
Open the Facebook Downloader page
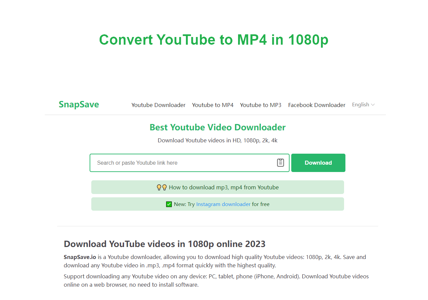(x=316, y=105)
